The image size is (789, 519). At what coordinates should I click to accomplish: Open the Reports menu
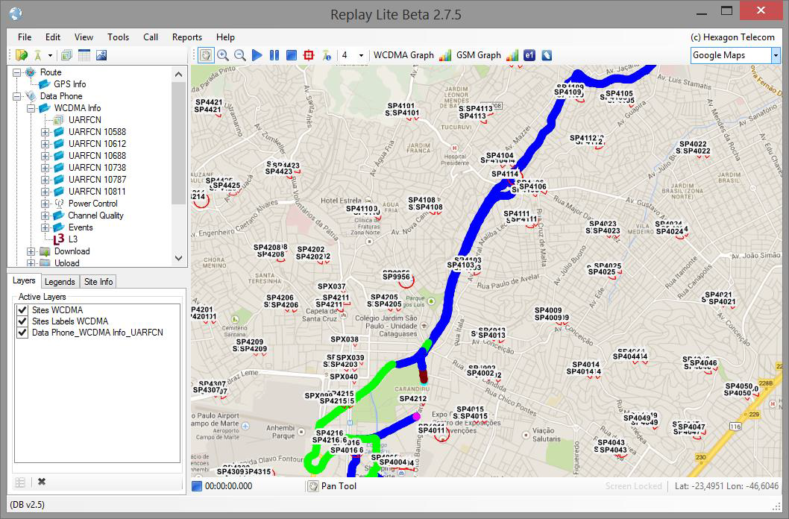click(186, 37)
